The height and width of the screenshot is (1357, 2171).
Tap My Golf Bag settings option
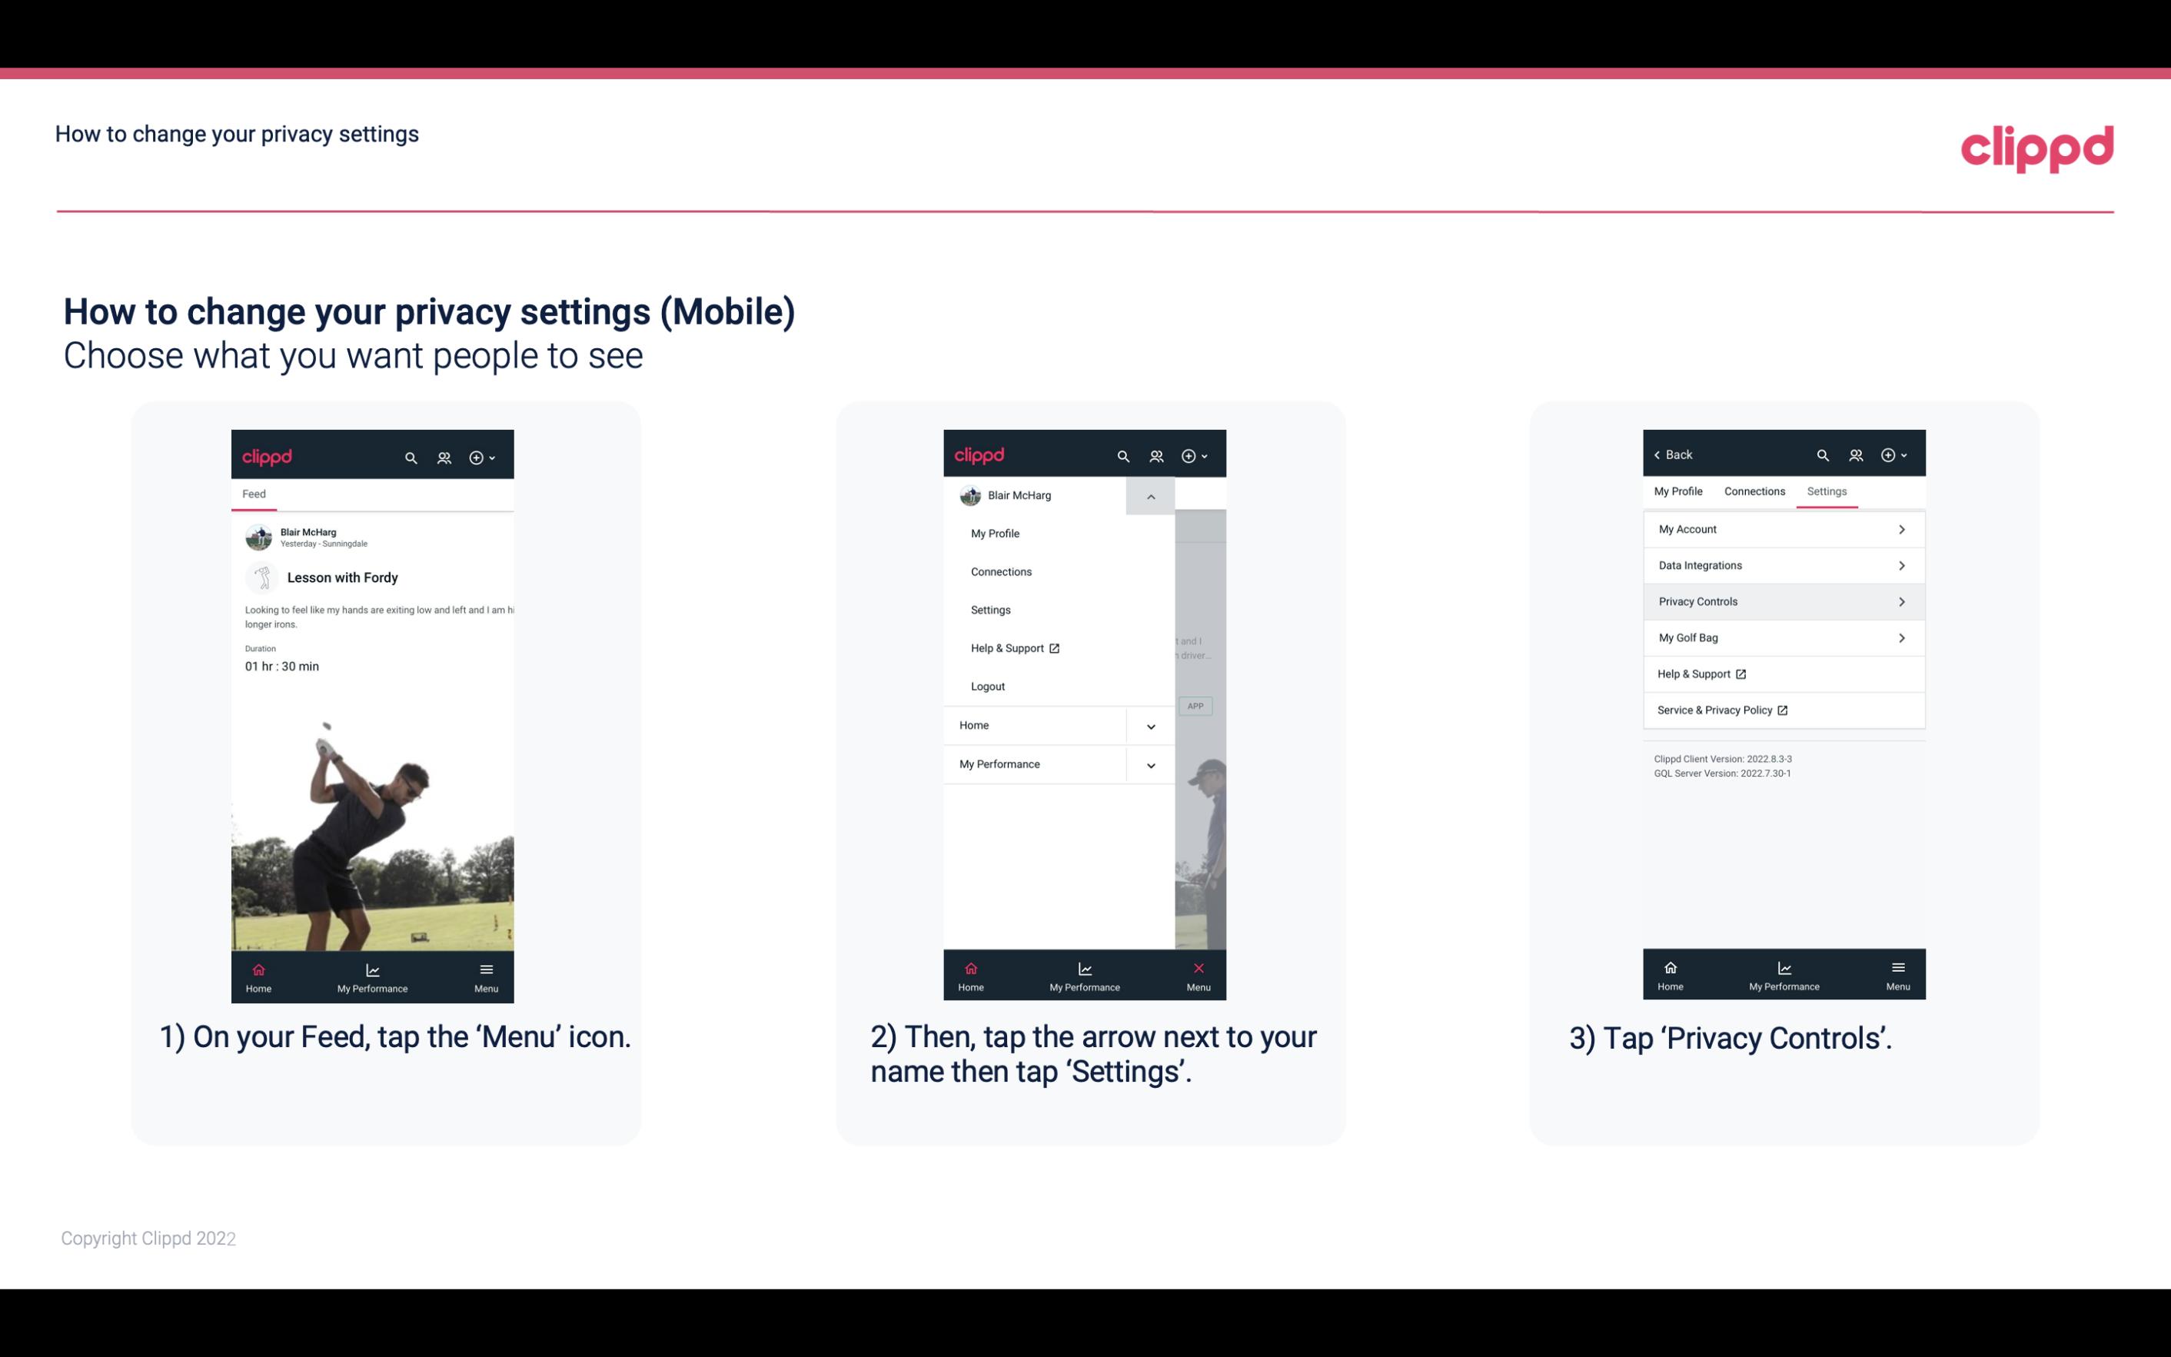[1782, 637]
